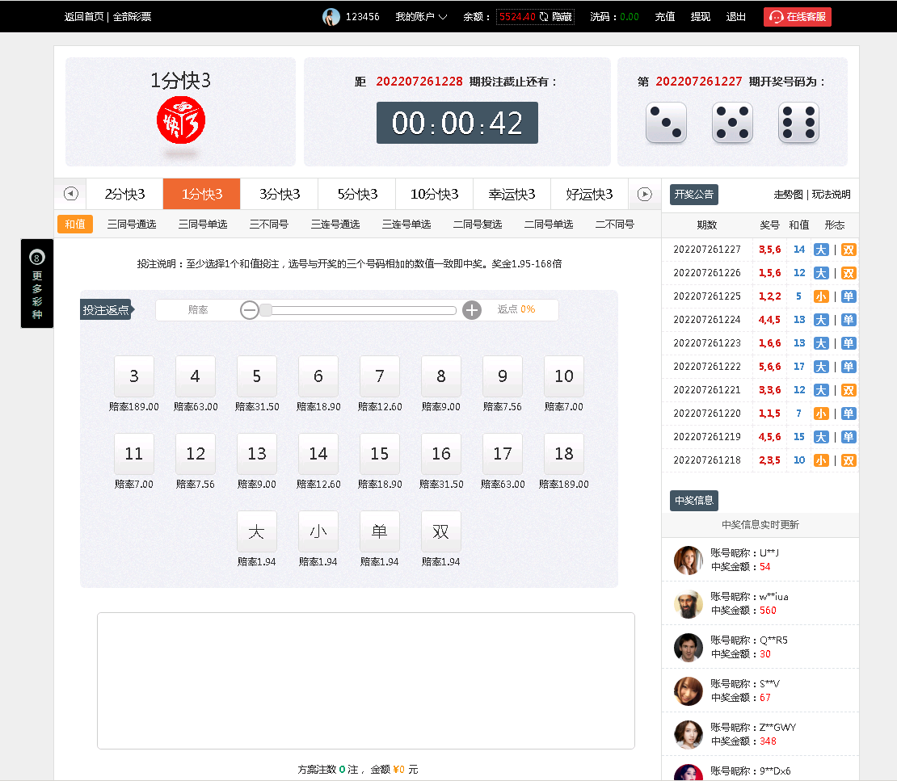Click the refresh balance icon

544,17
